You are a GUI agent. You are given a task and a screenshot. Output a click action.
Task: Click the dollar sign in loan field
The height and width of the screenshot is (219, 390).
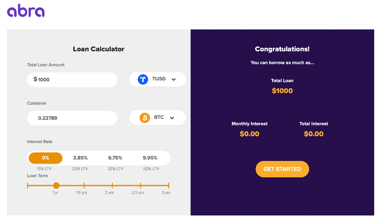pos(35,79)
